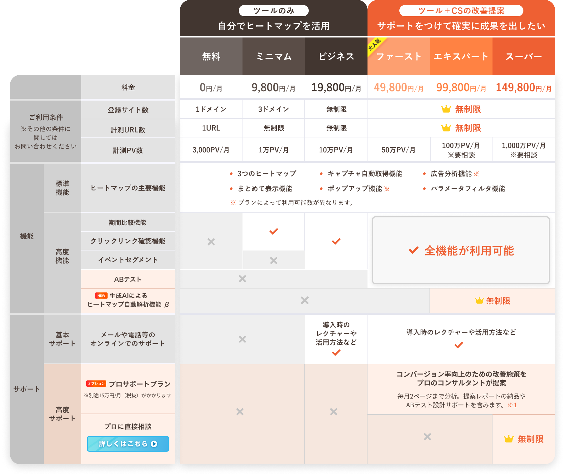Click the crown icon in 計測URL数 row
This screenshot has width=565, height=476.
pos(446,128)
